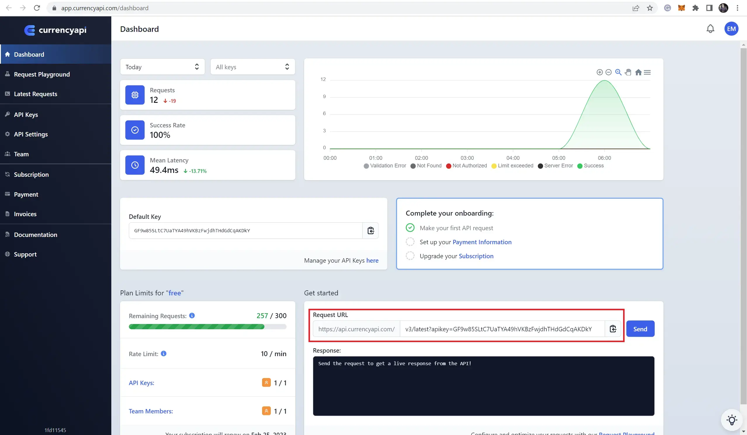Reload the page in the browser

click(37, 8)
